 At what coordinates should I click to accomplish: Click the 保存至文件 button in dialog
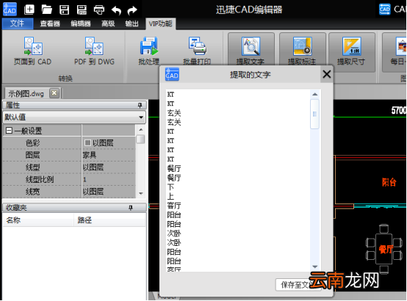298,285
